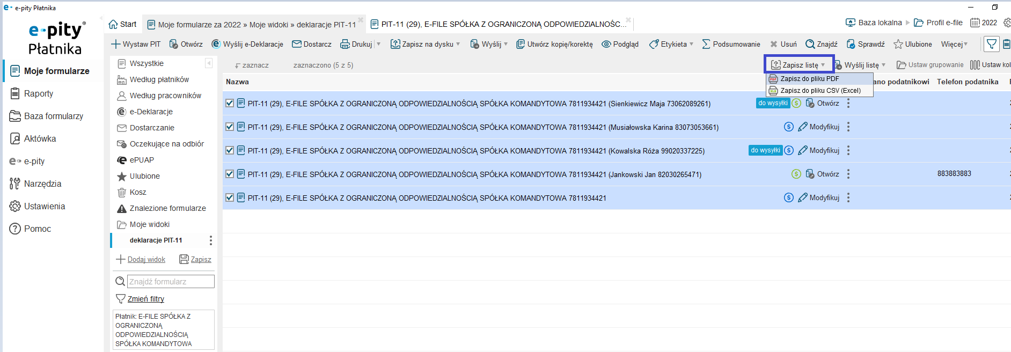Viewport: 1011px width, 352px height.
Task: Click Drukuj printer button
Action: (356, 44)
